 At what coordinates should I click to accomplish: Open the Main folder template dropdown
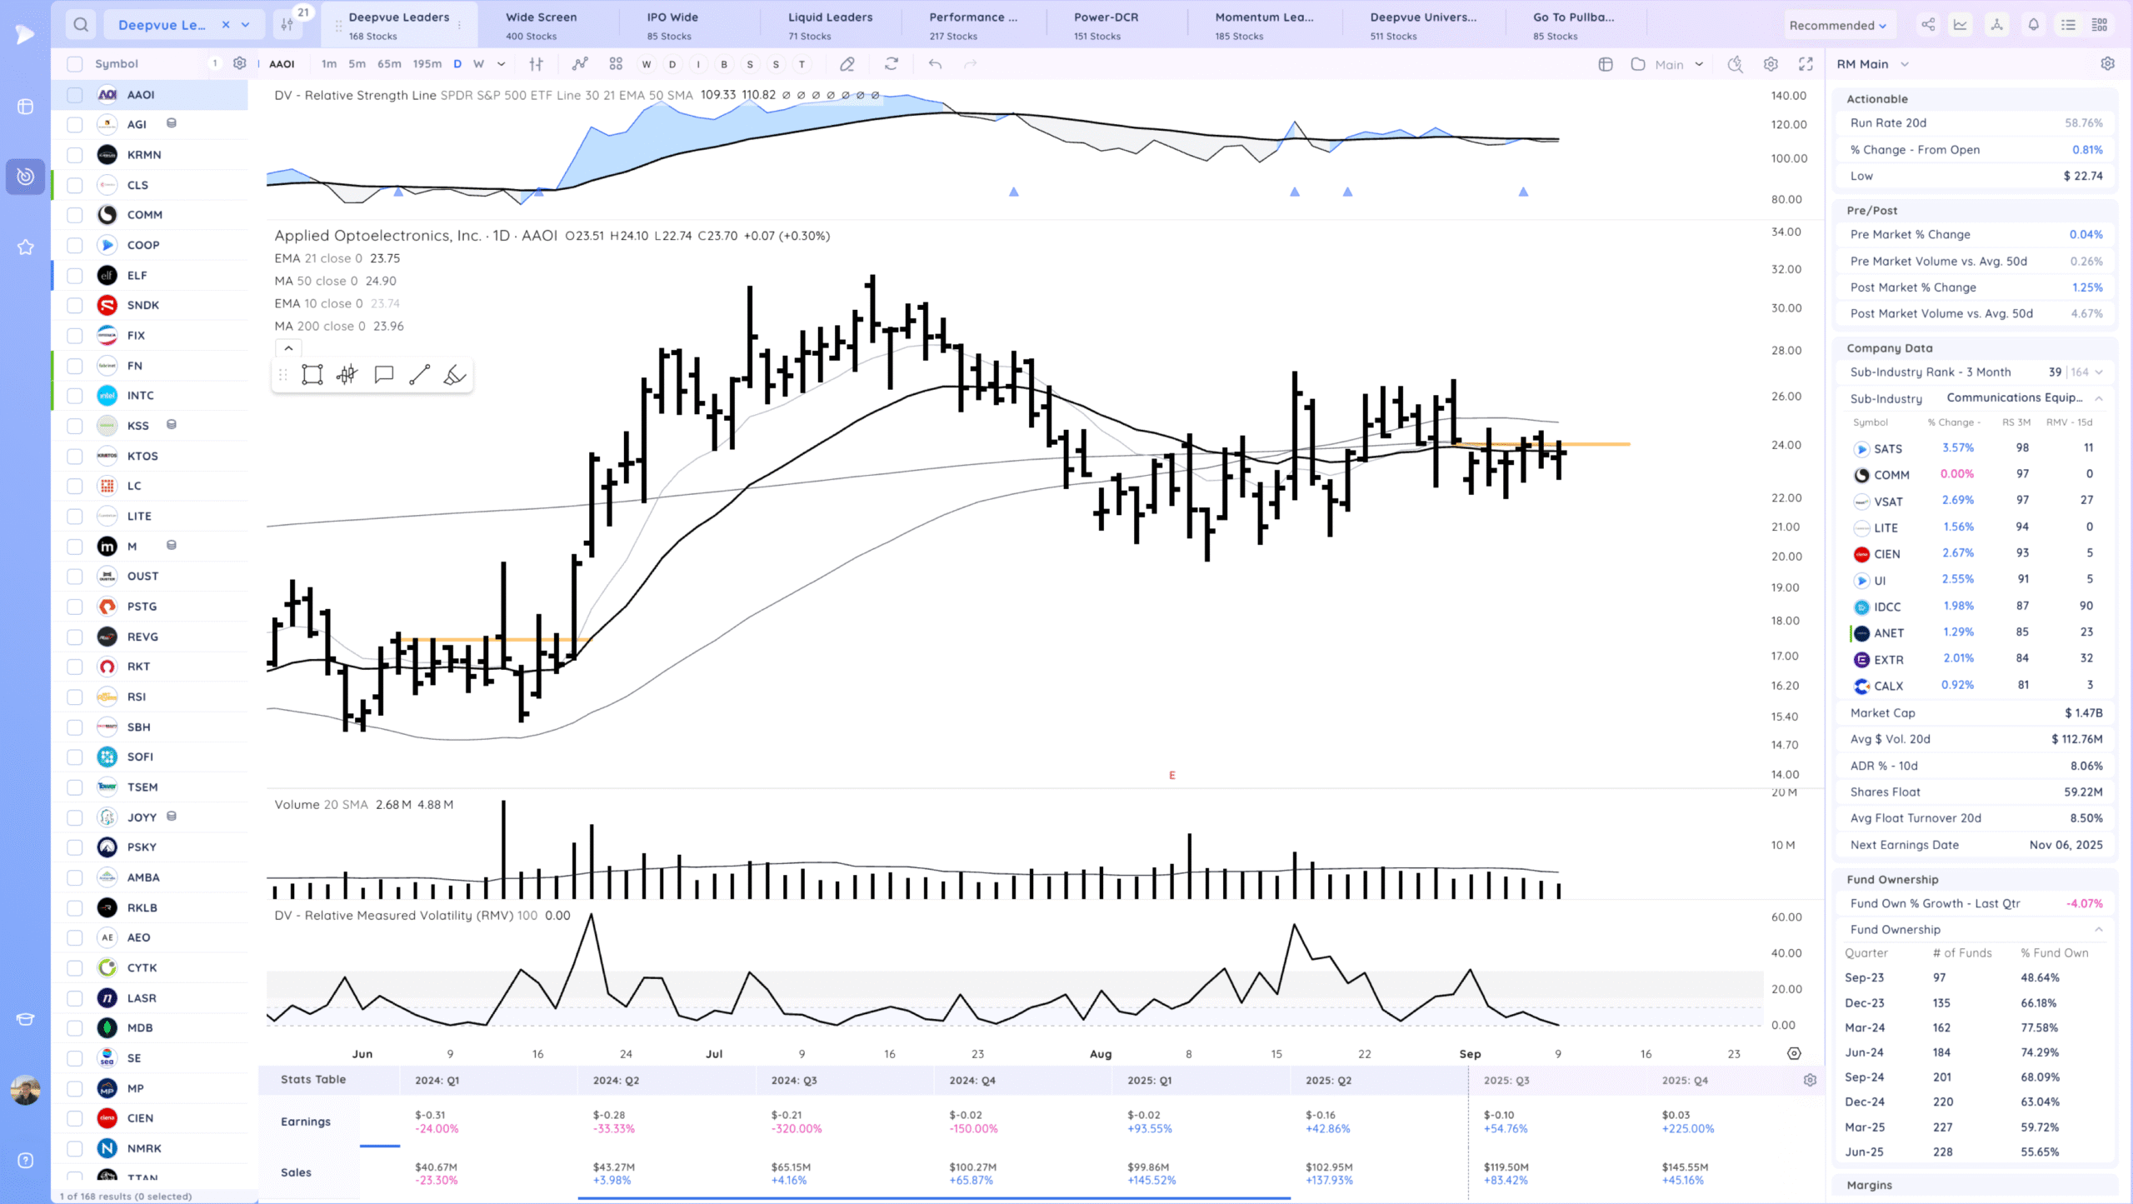(x=1668, y=64)
